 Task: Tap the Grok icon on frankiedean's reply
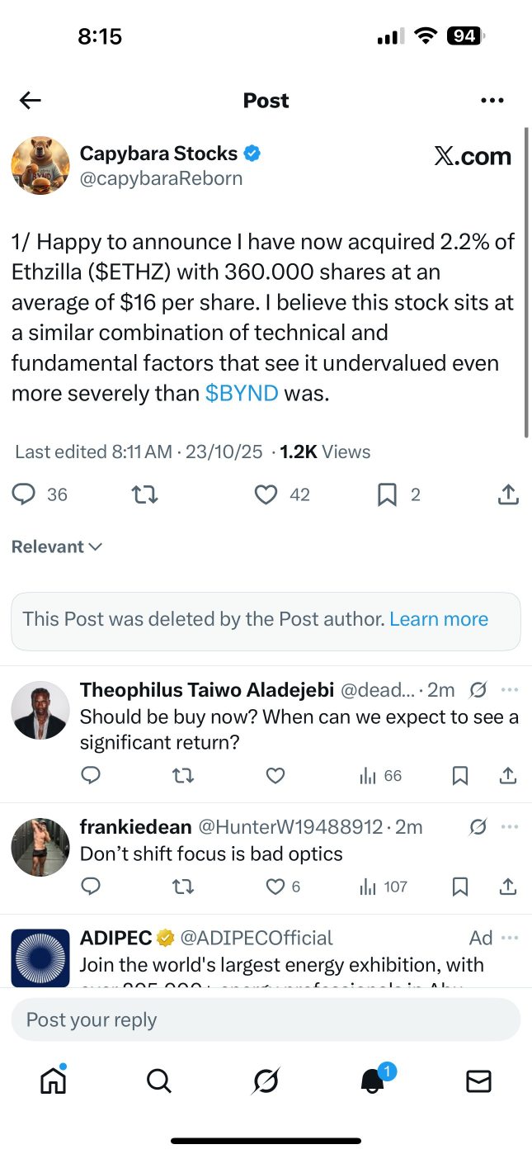[x=478, y=826]
